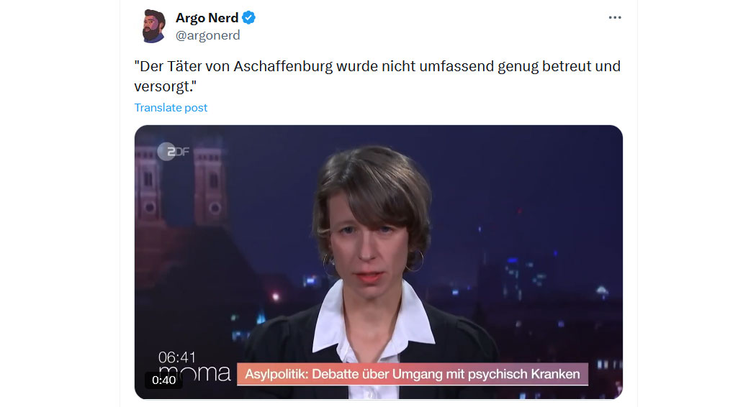Open the @argonerd handle link
This screenshot has width=756, height=407.
click(208, 35)
